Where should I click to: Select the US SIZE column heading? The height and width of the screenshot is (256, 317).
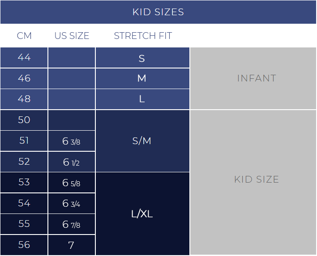[72, 36]
